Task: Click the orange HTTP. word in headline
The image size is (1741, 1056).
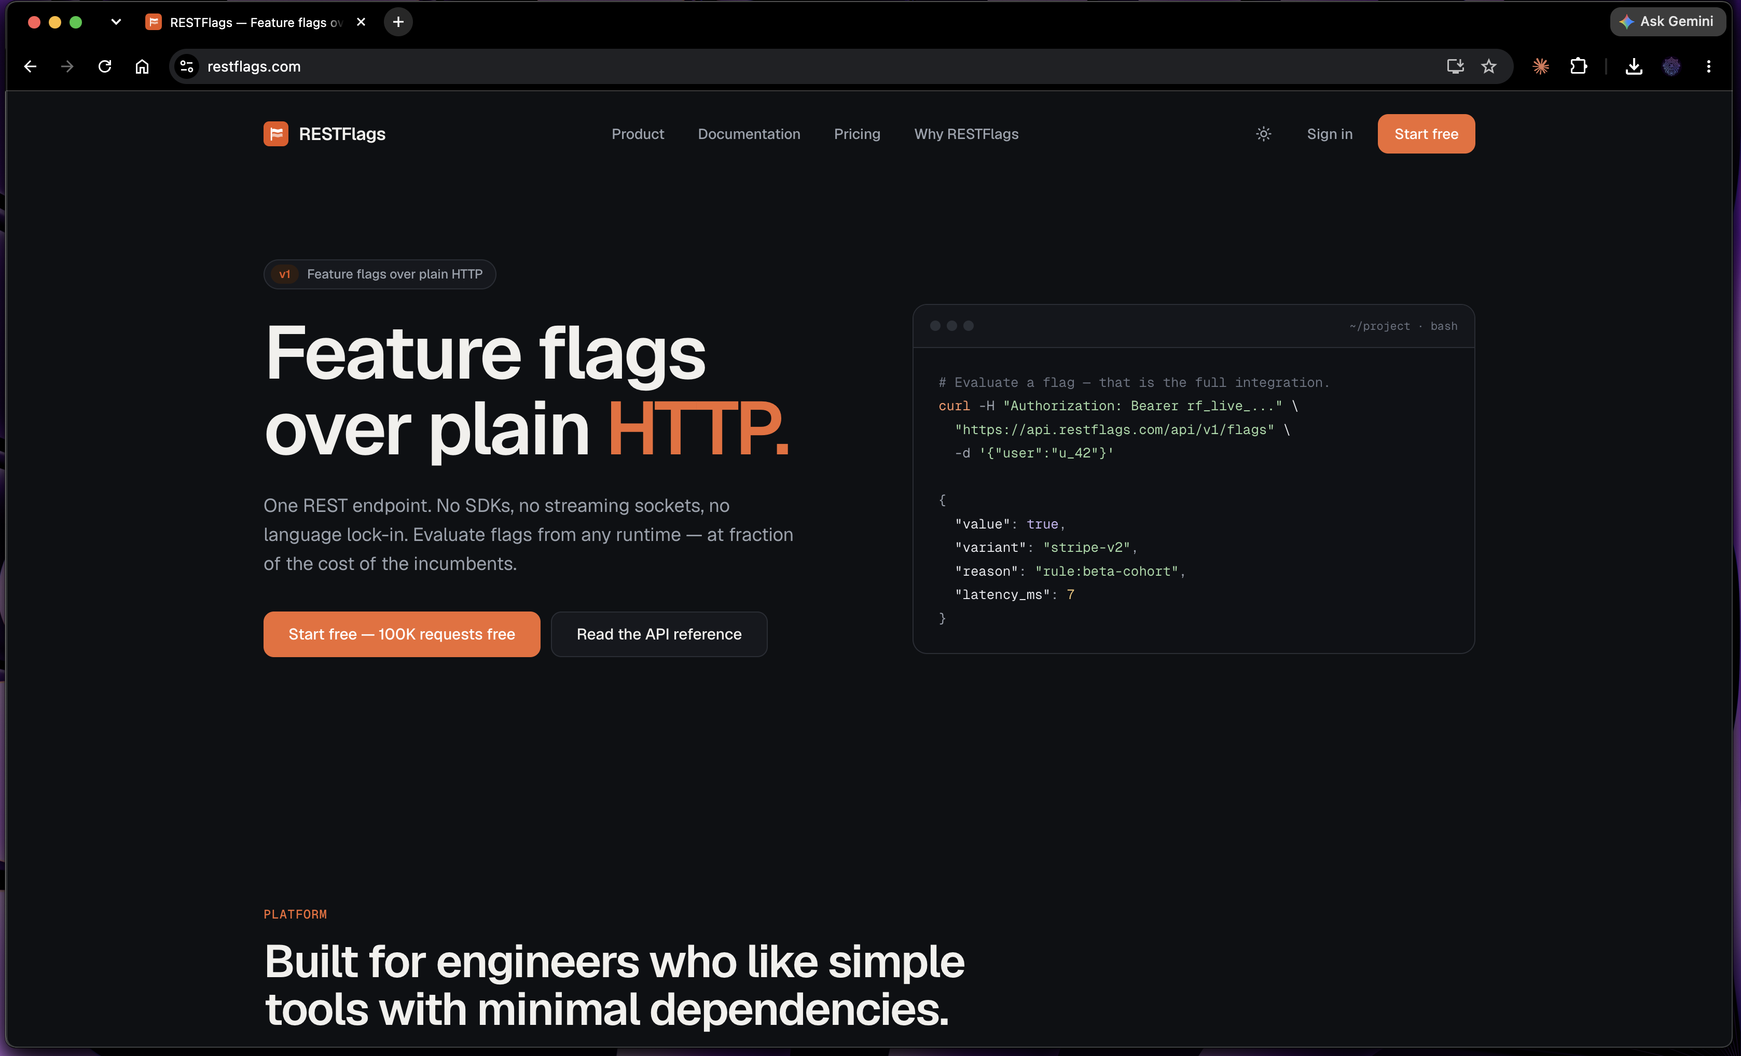Action: 698,428
